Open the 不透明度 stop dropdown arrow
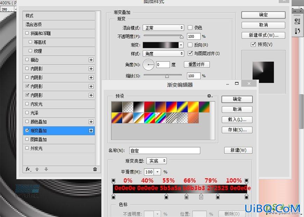The width and height of the screenshot is (304, 217). (158, 214)
